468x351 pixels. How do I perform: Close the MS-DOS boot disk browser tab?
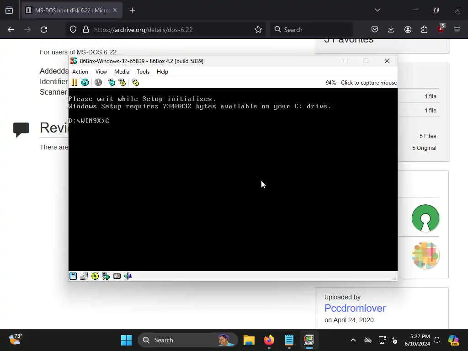click(115, 11)
